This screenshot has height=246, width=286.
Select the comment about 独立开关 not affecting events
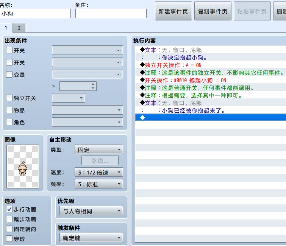coord(211,73)
